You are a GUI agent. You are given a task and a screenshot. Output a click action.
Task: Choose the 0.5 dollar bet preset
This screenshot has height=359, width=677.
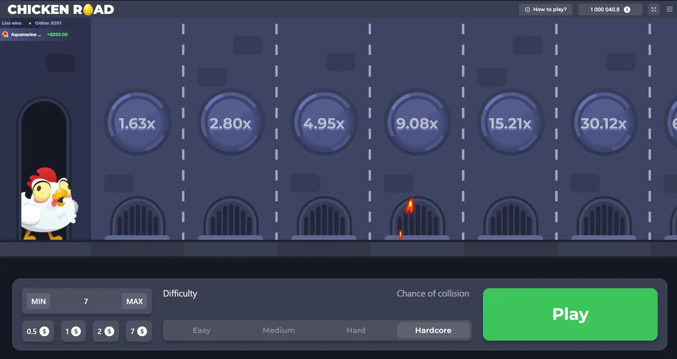pyautogui.click(x=38, y=332)
